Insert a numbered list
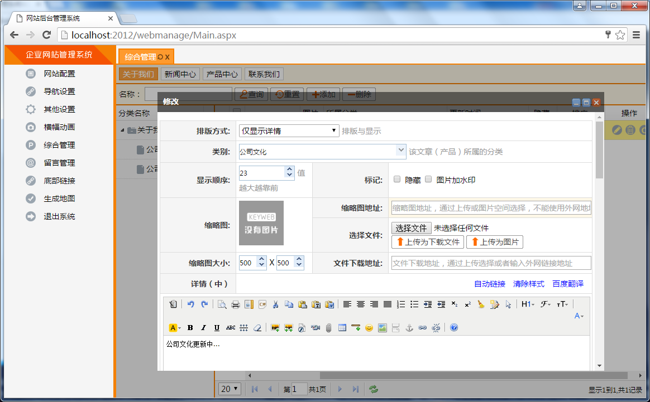650x402 pixels. [401, 304]
